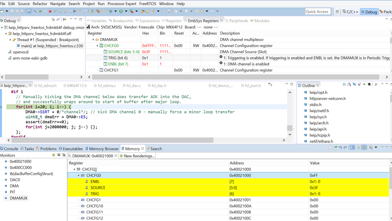Click the Suspend (pause) toolbar icon
This screenshot has width=392, height=221.
45,11
